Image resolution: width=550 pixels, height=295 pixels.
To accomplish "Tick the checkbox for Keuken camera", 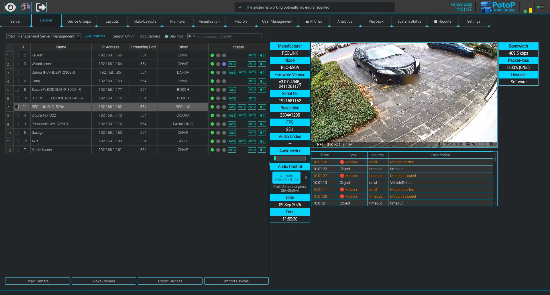I will 17,55.
